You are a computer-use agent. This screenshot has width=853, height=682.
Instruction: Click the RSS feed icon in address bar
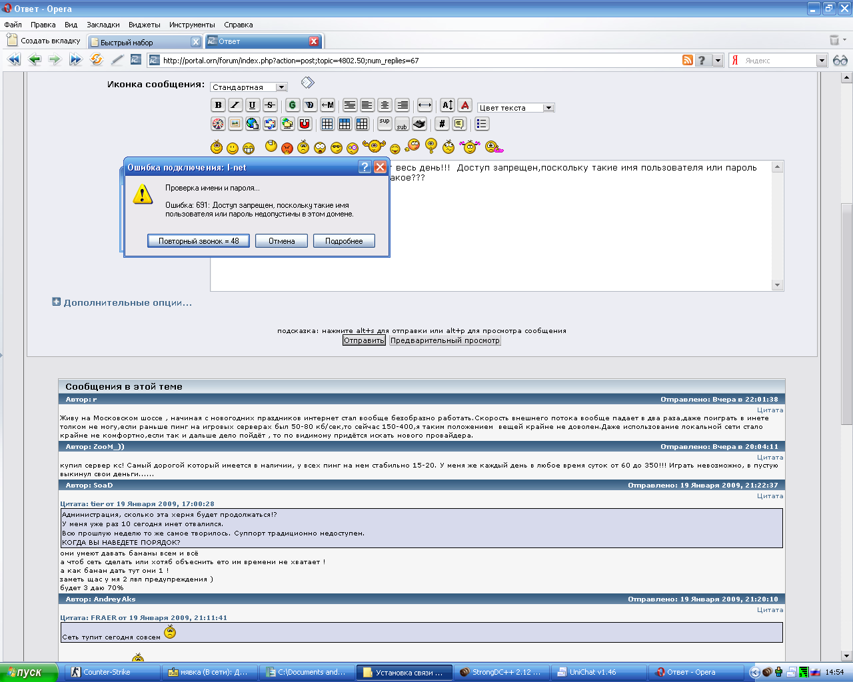pos(688,60)
